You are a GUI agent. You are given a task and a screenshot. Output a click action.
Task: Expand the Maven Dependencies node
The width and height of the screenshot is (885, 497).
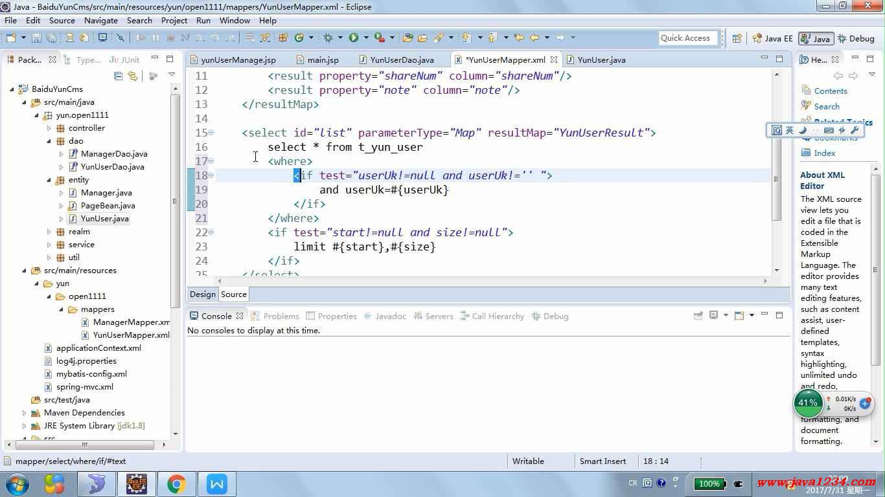[x=24, y=413]
